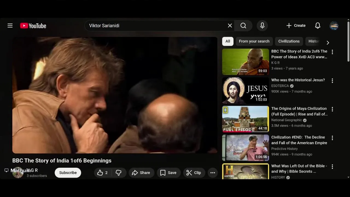This screenshot has height=197, width=350.
Task: Click title Civilization #END: The Decline
Action: [x=299, y=140]
